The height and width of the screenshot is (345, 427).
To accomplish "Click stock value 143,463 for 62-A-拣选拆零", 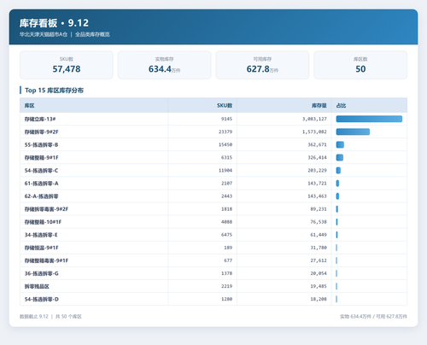I will coord(317,196).
